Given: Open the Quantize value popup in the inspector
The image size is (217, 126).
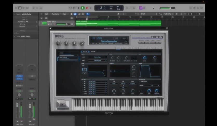Looking at the screenshot, I should pos(31,22).
